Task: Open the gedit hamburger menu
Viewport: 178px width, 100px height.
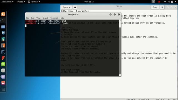Action: tap(162, 7)
